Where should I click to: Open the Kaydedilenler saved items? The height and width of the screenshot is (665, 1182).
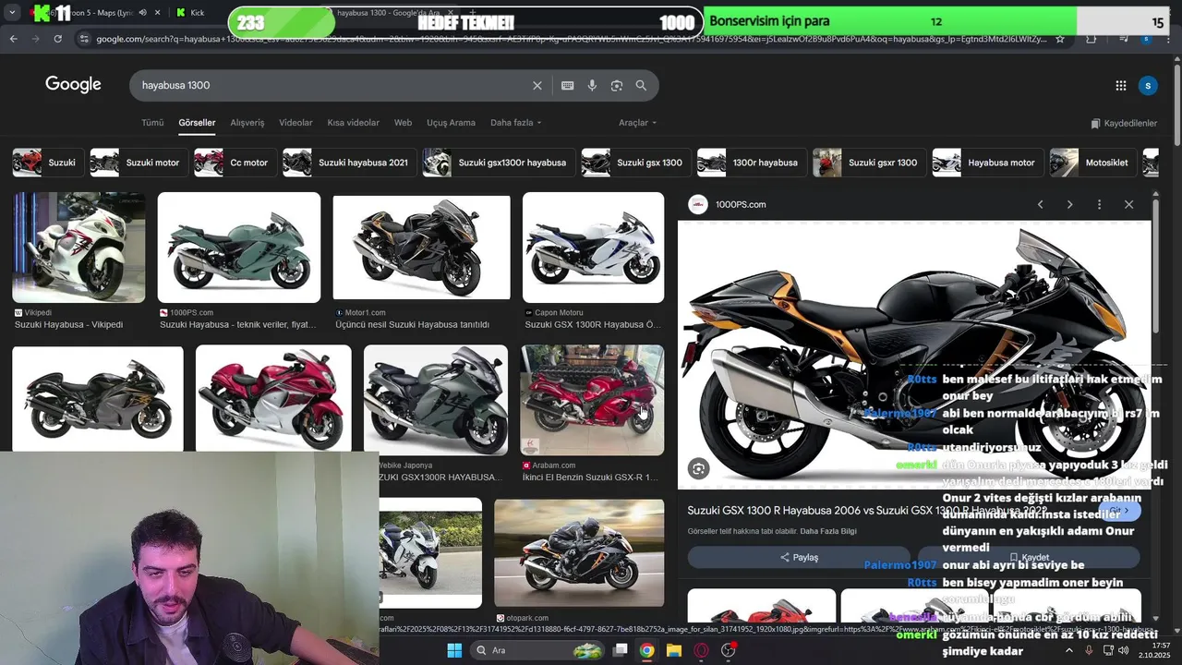point(1124,123)
